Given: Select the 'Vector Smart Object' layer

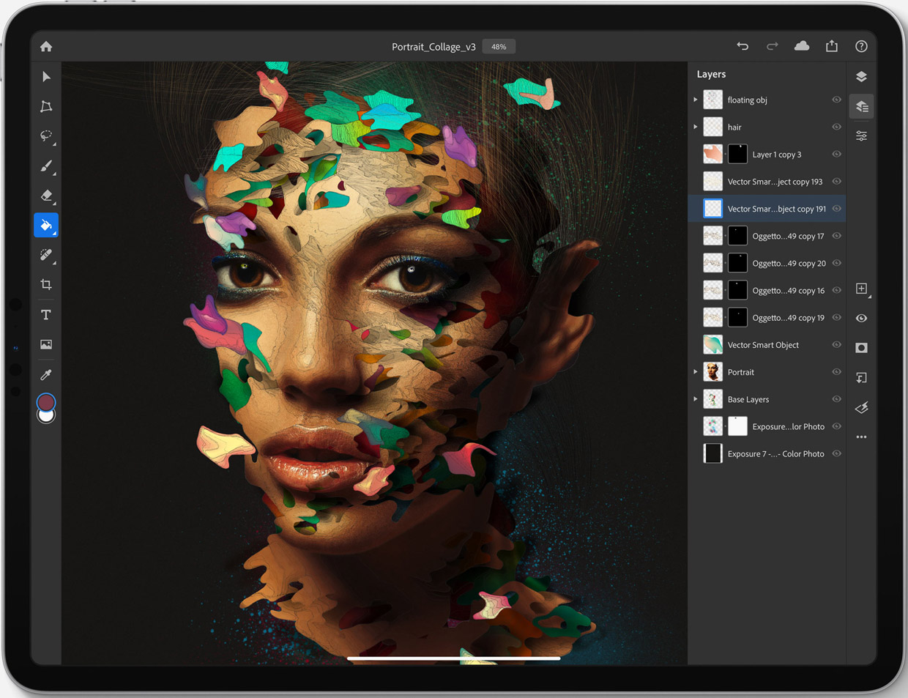Looking at the screenshot, I should [x=762, y=345].
